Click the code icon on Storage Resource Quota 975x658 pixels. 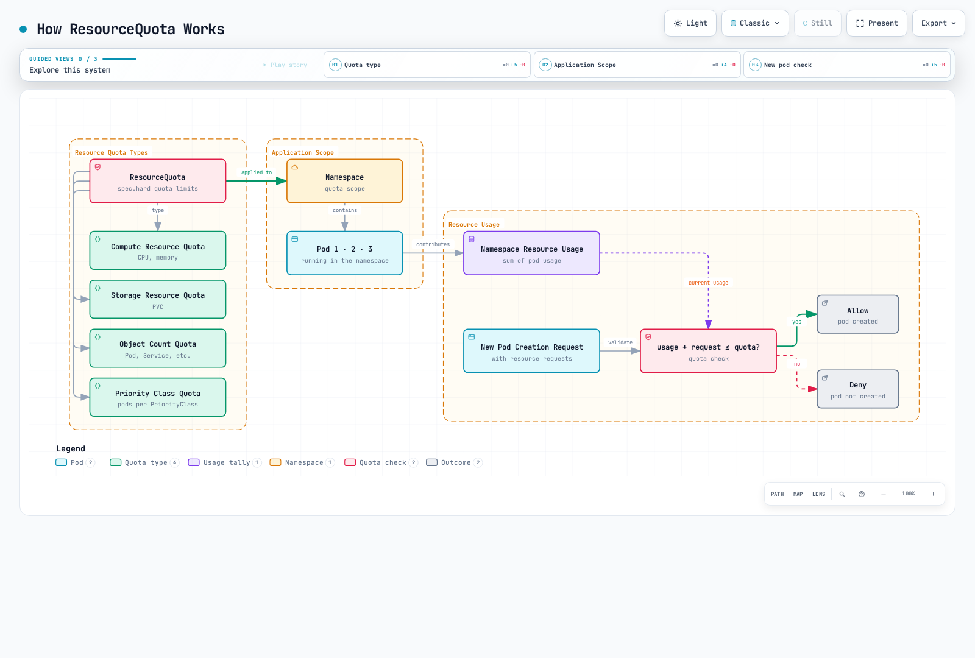coord(97,288)
